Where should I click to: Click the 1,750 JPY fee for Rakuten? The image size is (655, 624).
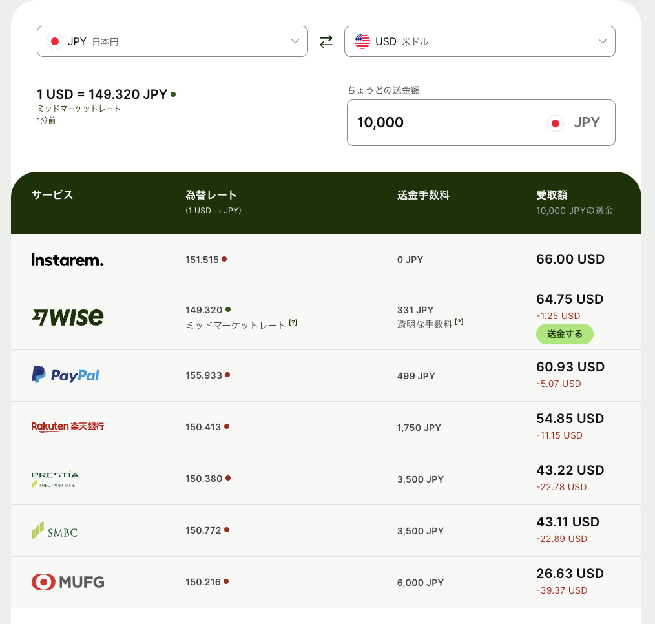click(419, 428)
